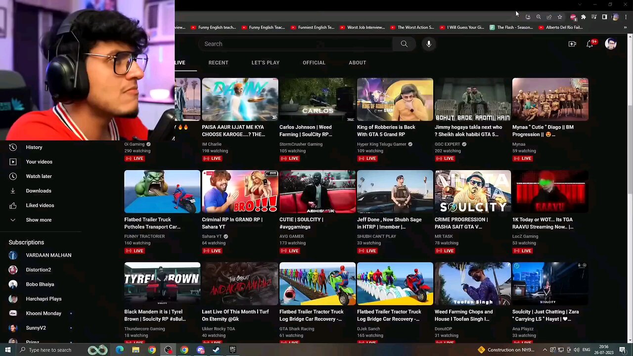Open Jeff Done Now Shubh Sage title
Image resolution: width=633 pixels, height=356 pixels.
tap(389, 223)
